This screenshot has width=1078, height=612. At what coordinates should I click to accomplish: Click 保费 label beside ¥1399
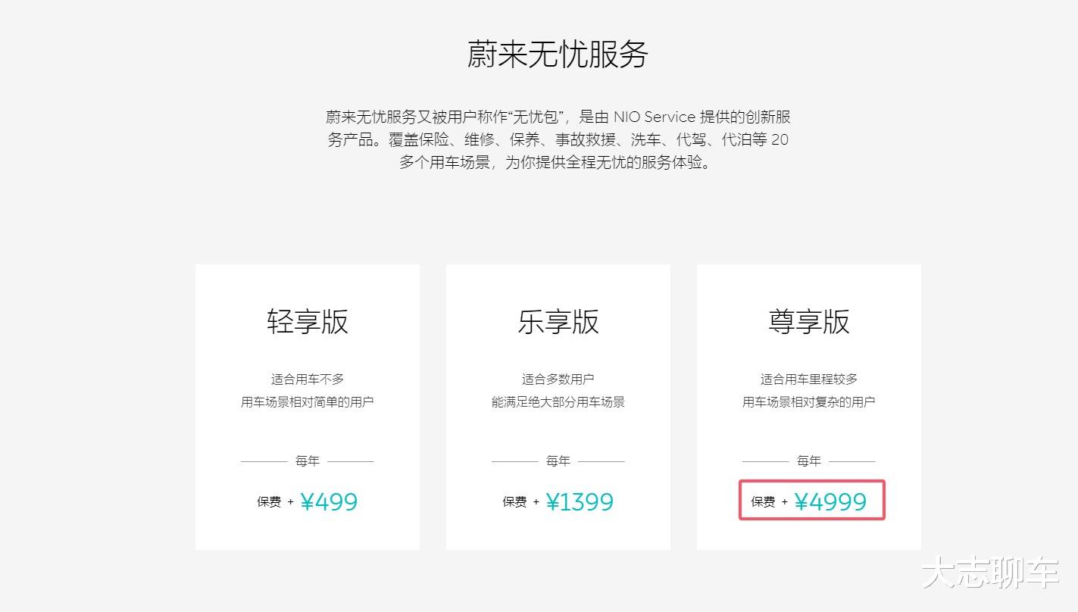click(x=514, y=502)
